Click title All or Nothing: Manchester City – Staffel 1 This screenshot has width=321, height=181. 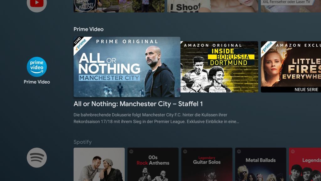[x=138, y=104]
